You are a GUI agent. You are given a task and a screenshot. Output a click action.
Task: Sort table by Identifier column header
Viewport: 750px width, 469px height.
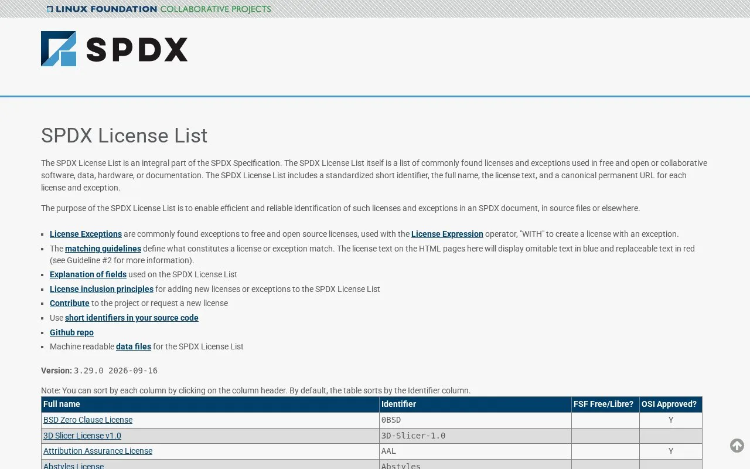(475, 404)
